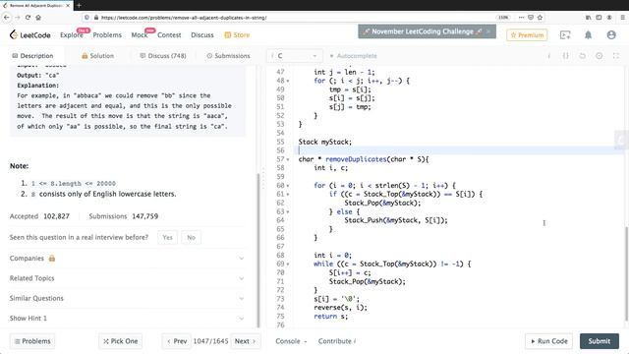Open Firefox library icon
The image size is (629, 354).
[588, 18]
